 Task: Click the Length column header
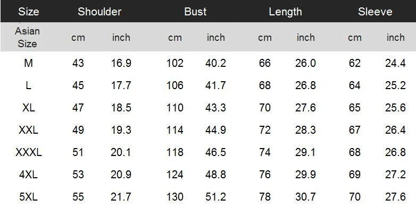(285, 12)
